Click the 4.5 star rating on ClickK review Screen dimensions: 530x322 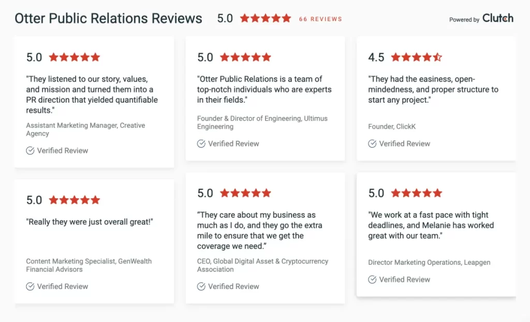(x=416, y=57)
